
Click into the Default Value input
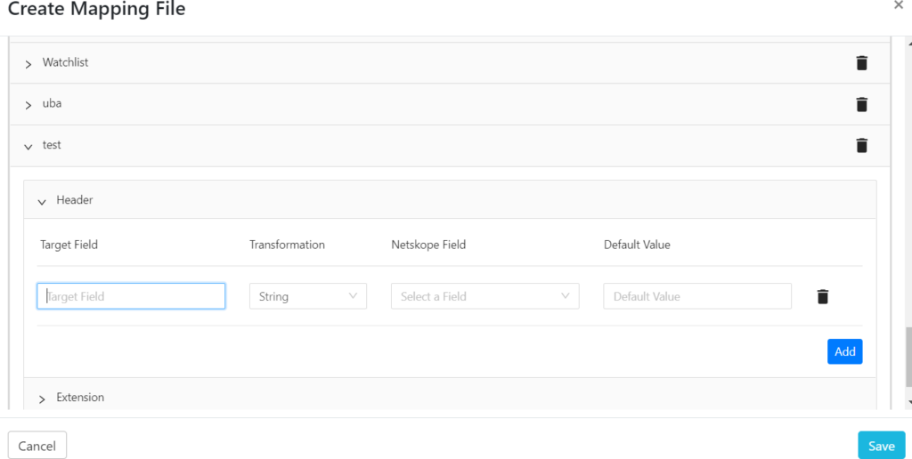(x=697, y=296)
